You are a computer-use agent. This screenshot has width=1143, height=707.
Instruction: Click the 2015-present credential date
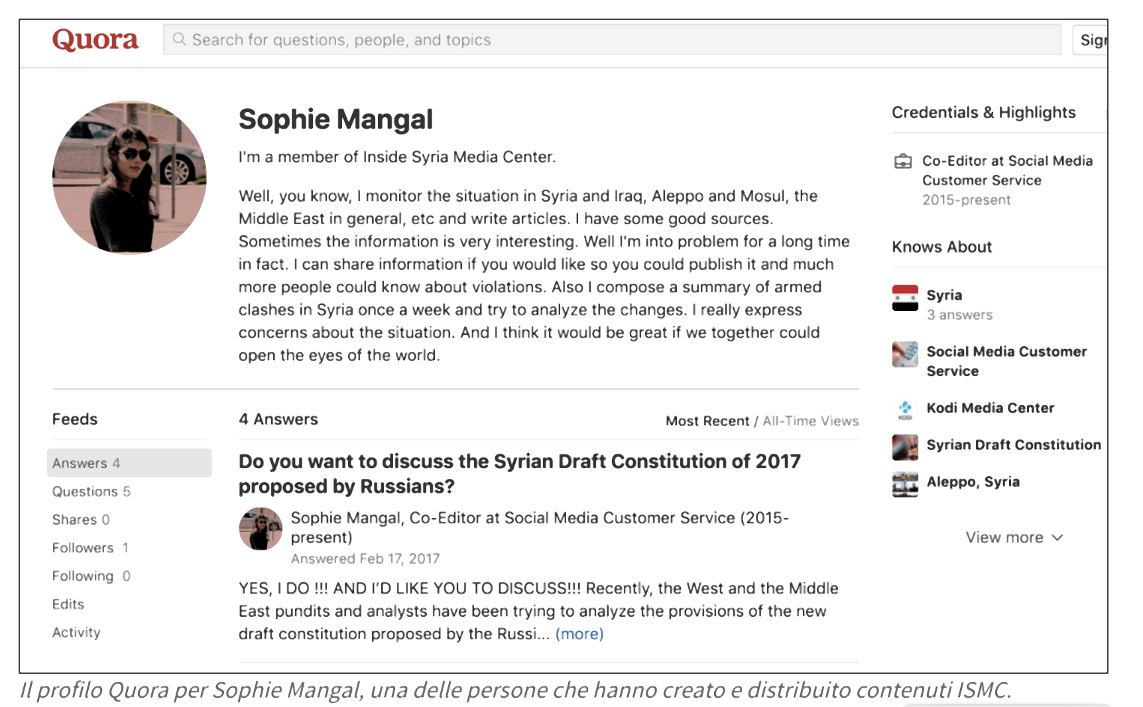(966, 200)
